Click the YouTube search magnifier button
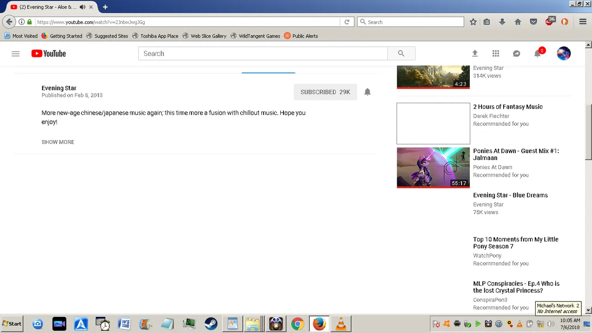Screen dimensions: 592x333 tap(401, 54)
